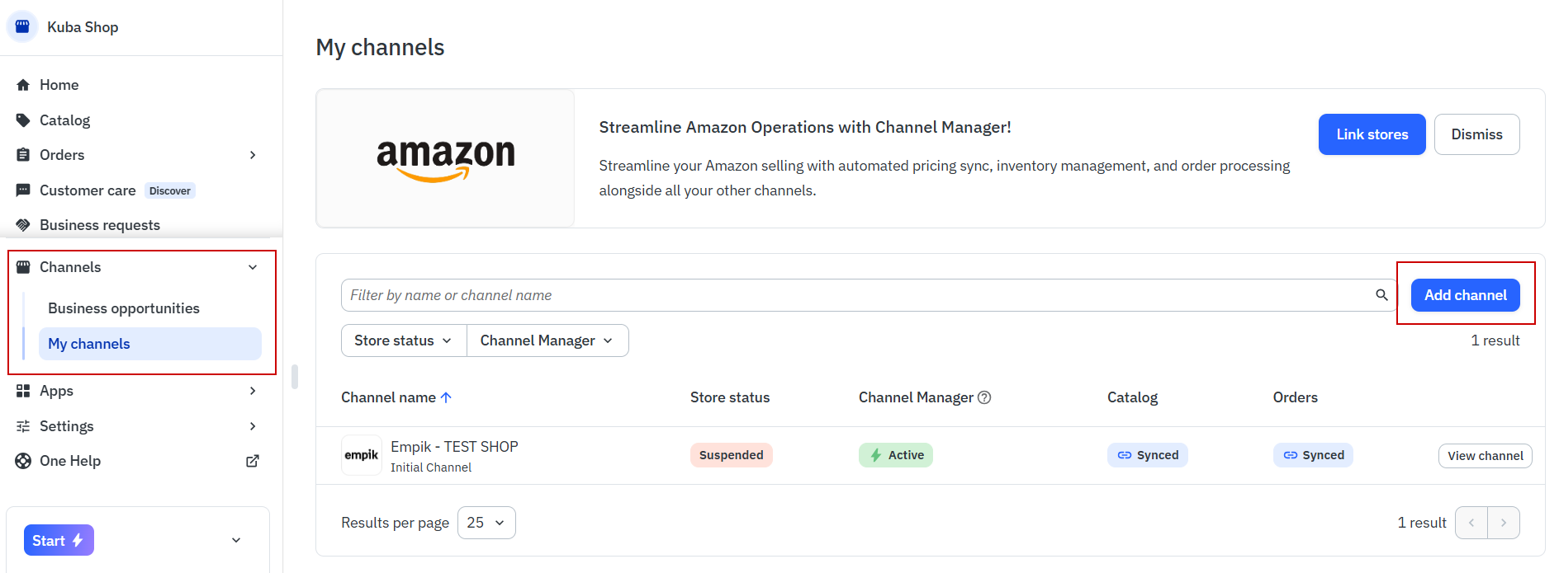Click the search magnifier icon in filter field
Image resolution: width=1559 pixels, height=573 pixels.
click(1381, 295)
